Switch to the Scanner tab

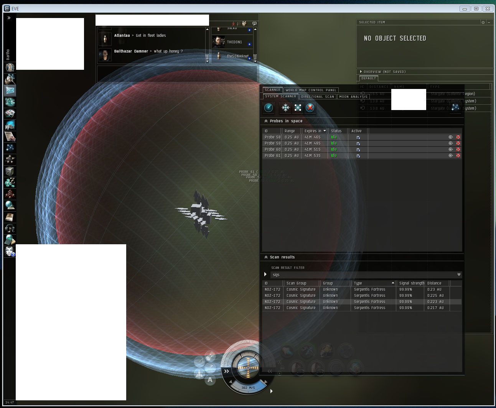[x=272, y=90]
